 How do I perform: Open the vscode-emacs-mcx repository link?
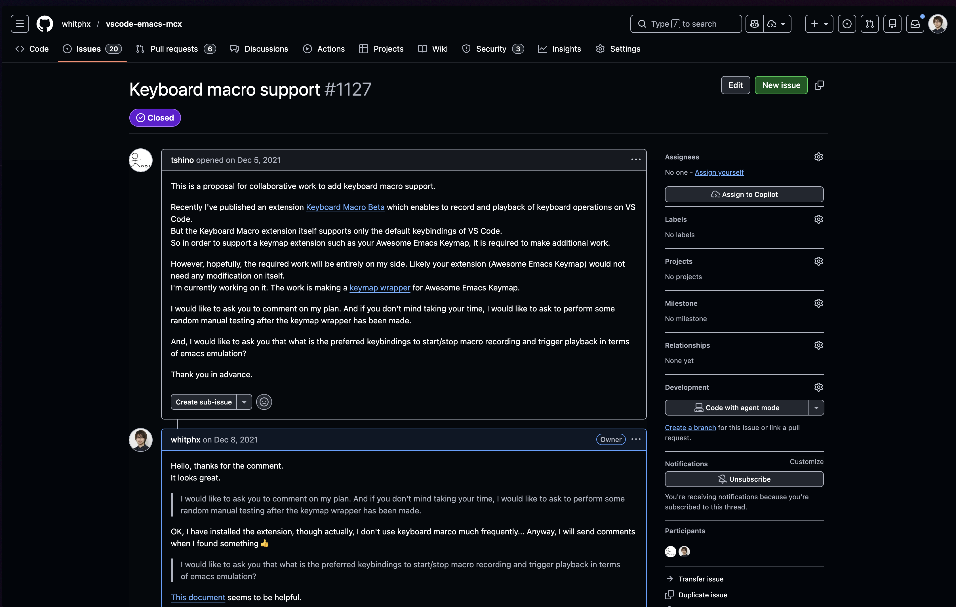tap(144, 24)
